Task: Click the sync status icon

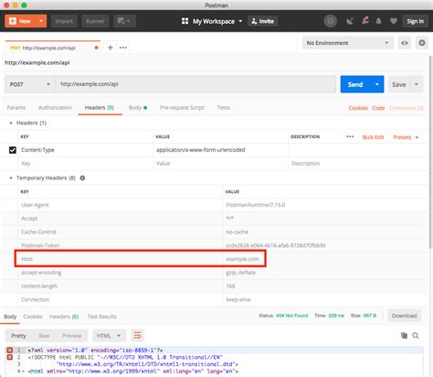Action: (331, 21)
